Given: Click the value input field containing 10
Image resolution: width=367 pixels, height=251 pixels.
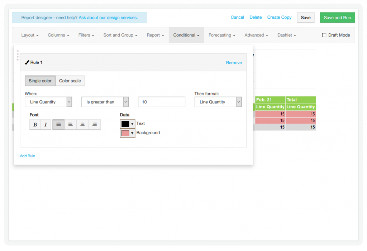Looking at the screenshot, I should [x=161, y=102].
